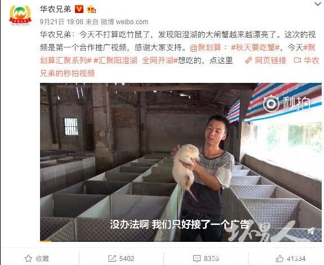The width and height of the screenshot is (324, 265).
Task: Play the bamboo rat farm video
Action: [x=181, y=162]
